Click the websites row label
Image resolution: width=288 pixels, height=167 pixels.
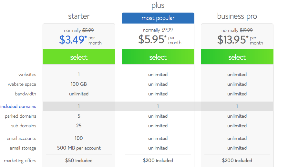[27, 74]
